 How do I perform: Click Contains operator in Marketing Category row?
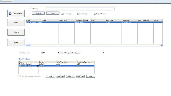click(47, 64)
